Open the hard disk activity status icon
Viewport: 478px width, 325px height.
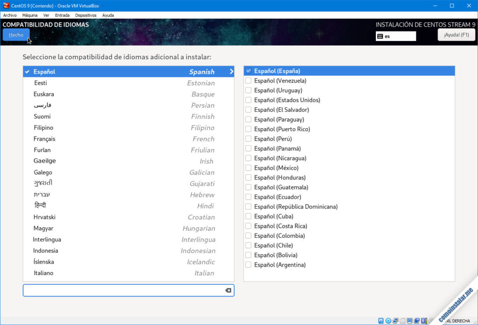[x=381, y=321]
